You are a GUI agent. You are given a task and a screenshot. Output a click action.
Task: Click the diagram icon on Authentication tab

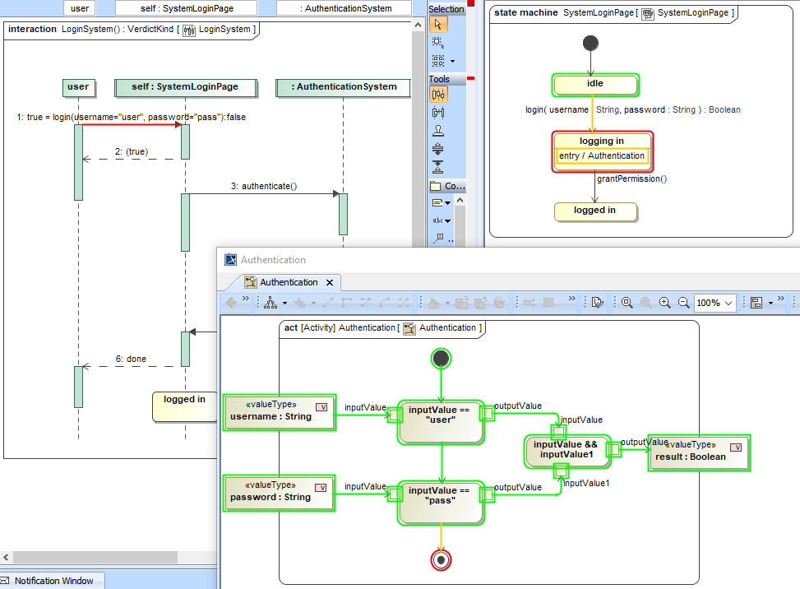[x=250, y=282]
